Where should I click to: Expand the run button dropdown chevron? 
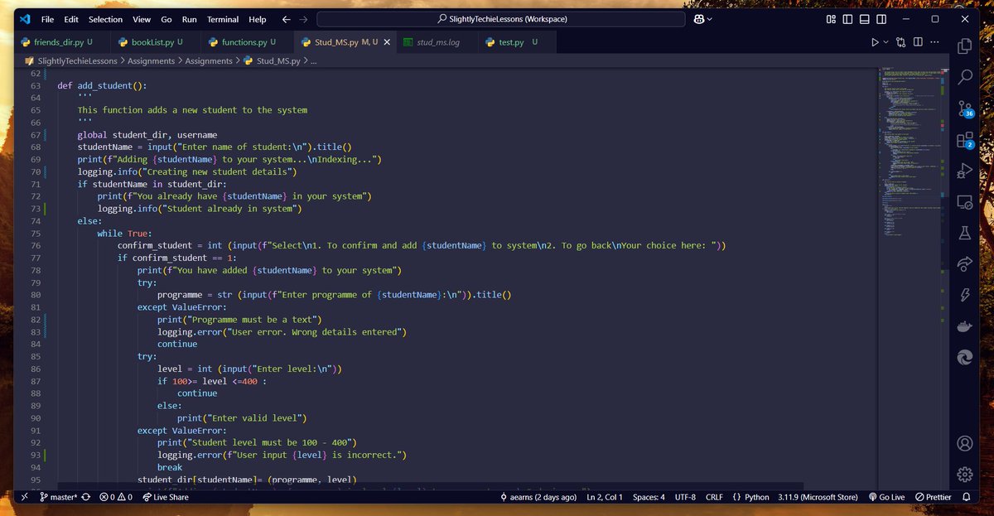pyautogui.click(x=885, y=41)
